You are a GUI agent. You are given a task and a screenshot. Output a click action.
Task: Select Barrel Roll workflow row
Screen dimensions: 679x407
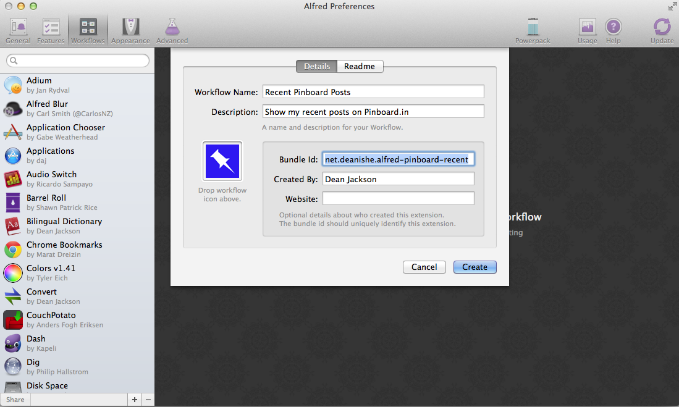coord(77,202)
